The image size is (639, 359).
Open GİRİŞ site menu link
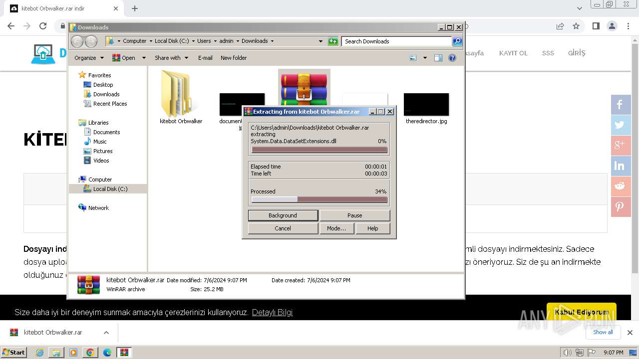coord(577,53)
